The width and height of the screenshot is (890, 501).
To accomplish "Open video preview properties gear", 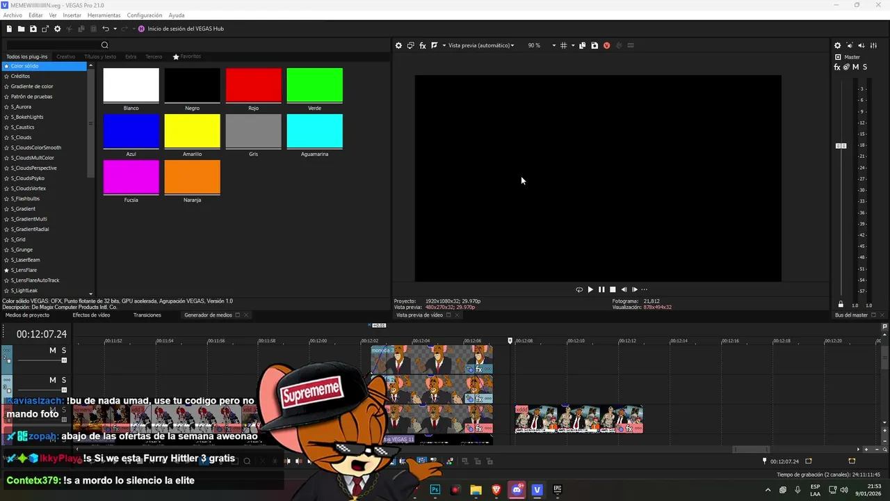I will point(398,45).
